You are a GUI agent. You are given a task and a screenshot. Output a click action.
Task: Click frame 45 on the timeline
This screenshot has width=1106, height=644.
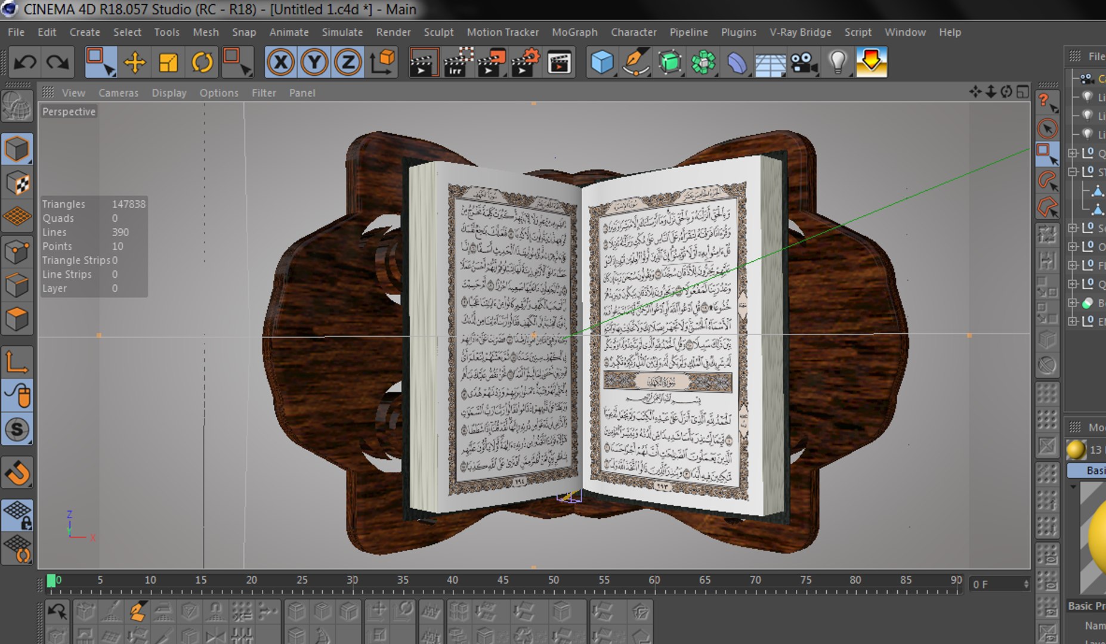pyautogui.click(x=503, y=581)
